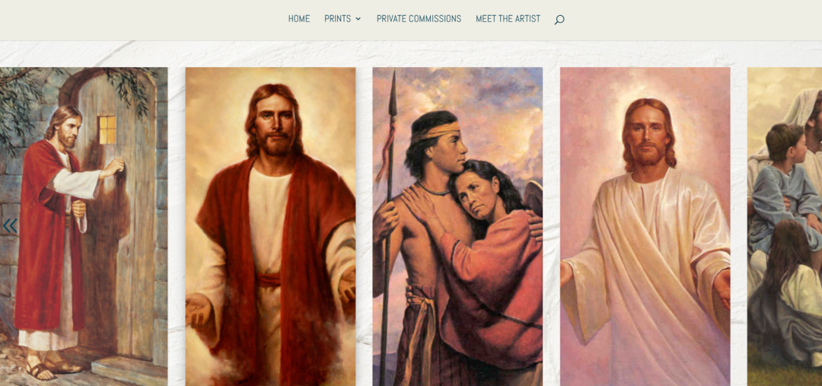Click the outstretched hand in red-robe painting
The height and width of the screenshot is (386, 822).
[198, 310]
